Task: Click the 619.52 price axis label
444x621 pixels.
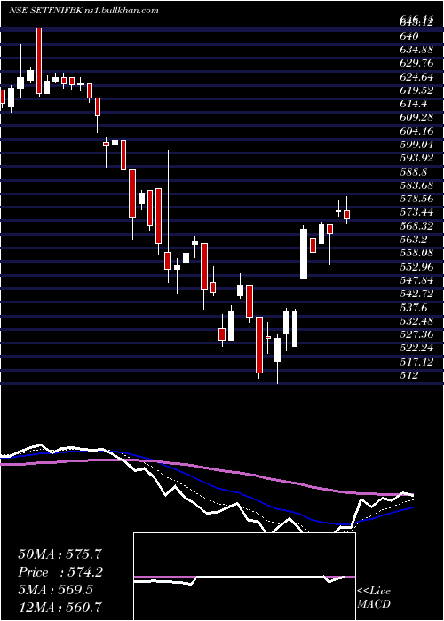Action: pyautogui.click(x=416, y=90)
